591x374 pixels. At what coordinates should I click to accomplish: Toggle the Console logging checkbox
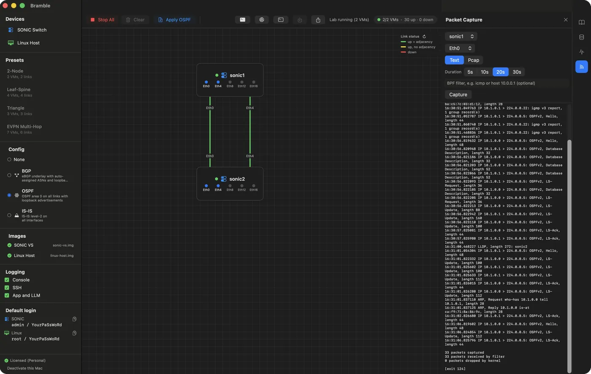pos(7,280)
